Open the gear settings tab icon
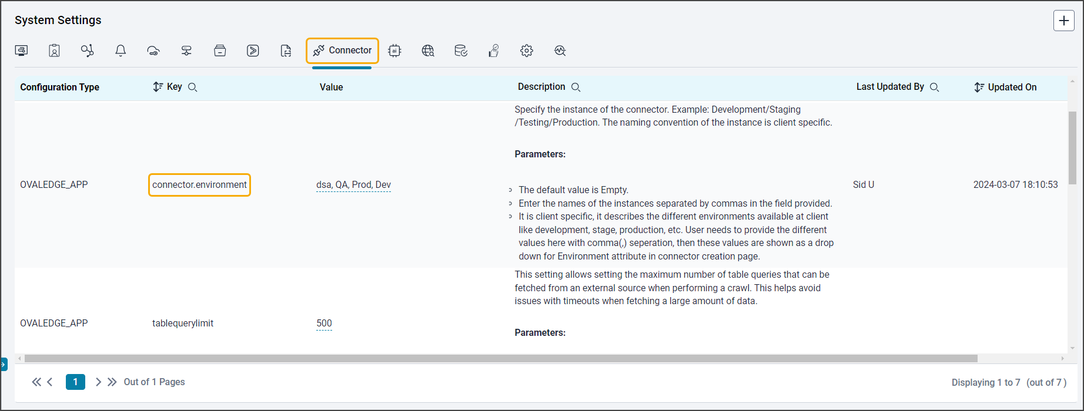This screenshot has width=1084, height=411. [527, 50]
